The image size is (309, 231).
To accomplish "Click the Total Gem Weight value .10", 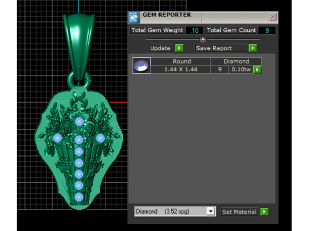I will [x=194, y=30].
